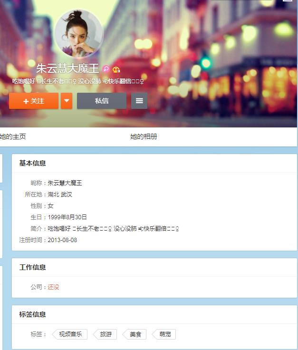Click the 工作信息 section heading
The image size is (298, 350).
pos(33,267)
